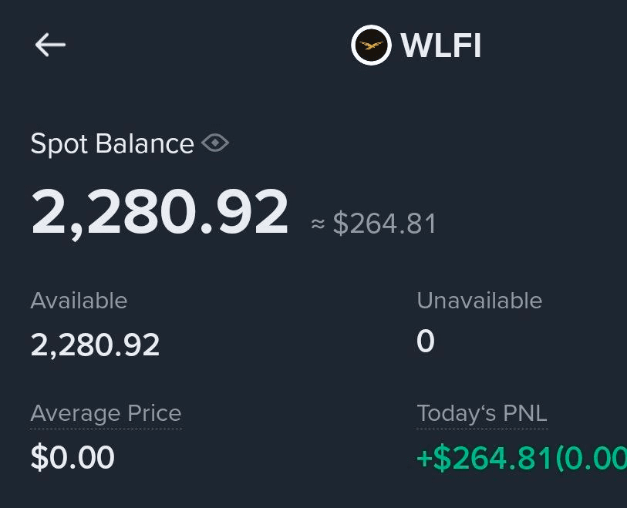Hide the spot balance with the eye icon
627x508 pixels.
[x=215, y=143]
